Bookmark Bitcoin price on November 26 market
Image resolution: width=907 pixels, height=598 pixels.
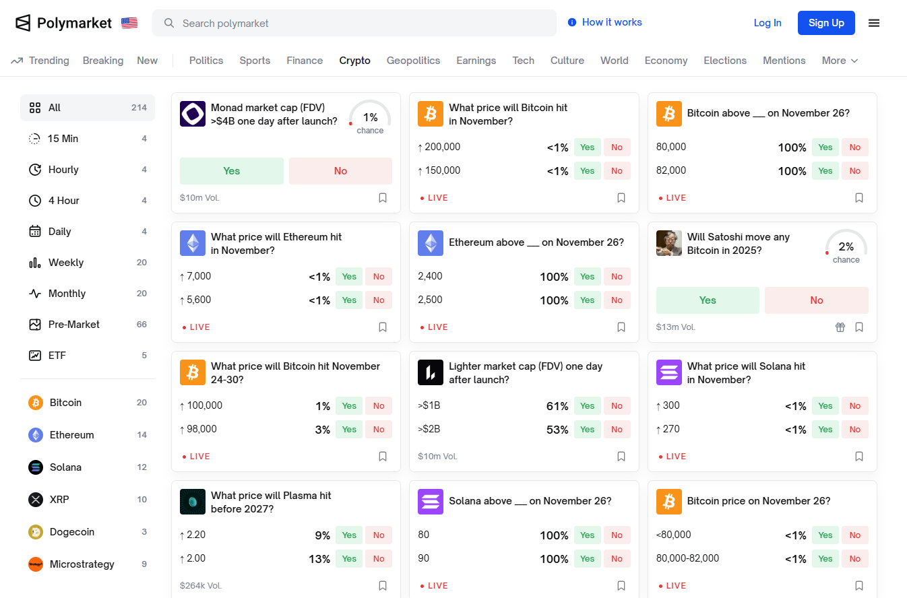(x=859, y=586)
